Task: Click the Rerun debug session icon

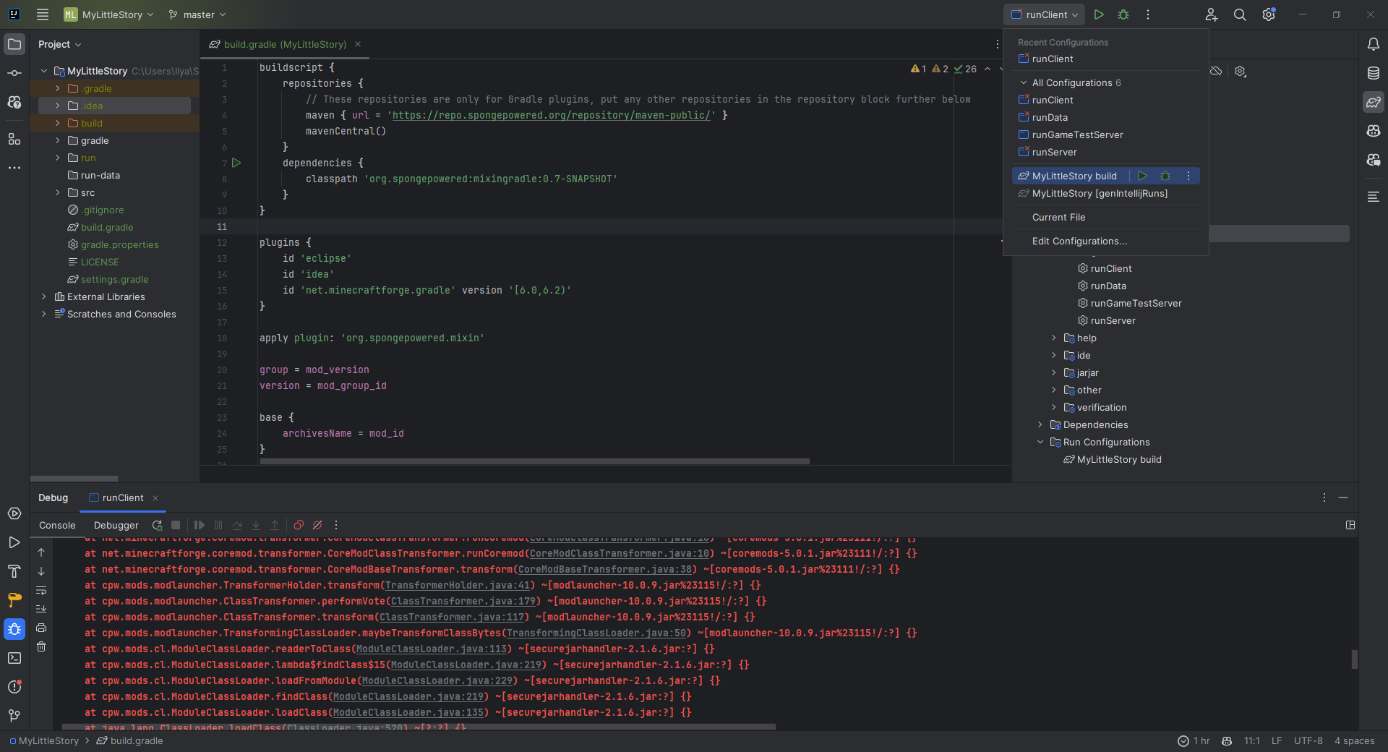Action: 157,525
